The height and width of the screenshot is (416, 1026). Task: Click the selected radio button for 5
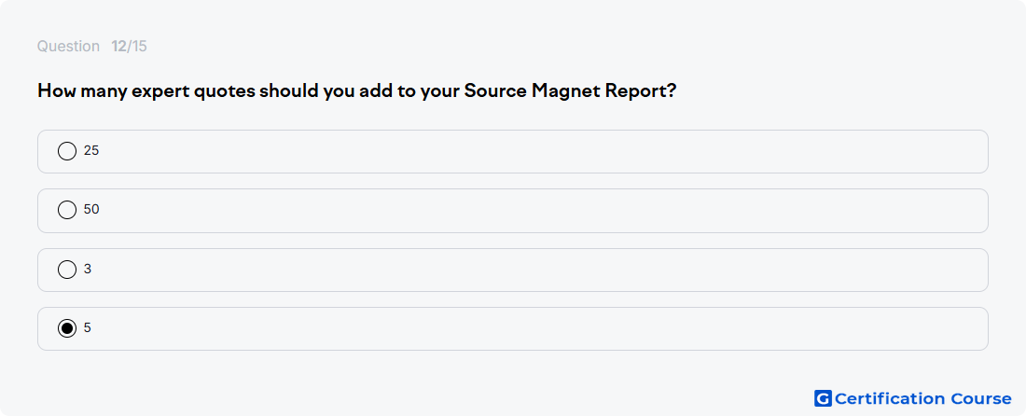(x=67, y=328)
